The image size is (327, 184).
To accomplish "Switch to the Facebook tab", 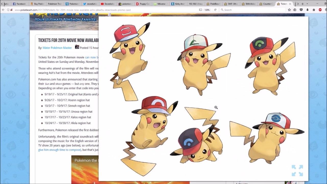I will pos(19,4).
